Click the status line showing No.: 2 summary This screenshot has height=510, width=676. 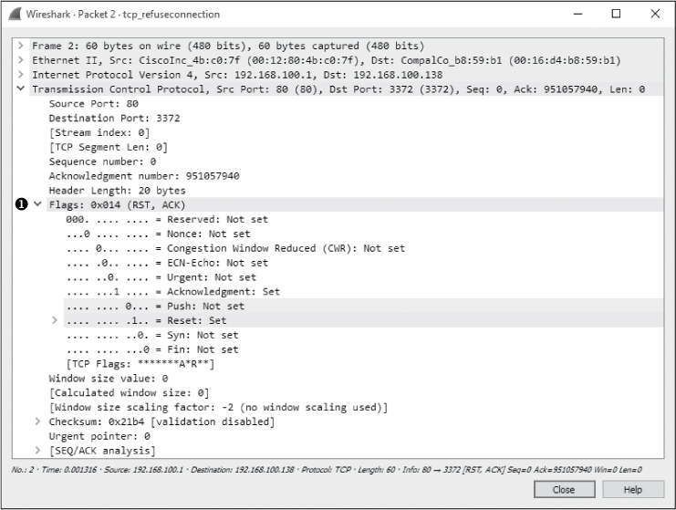327,470
